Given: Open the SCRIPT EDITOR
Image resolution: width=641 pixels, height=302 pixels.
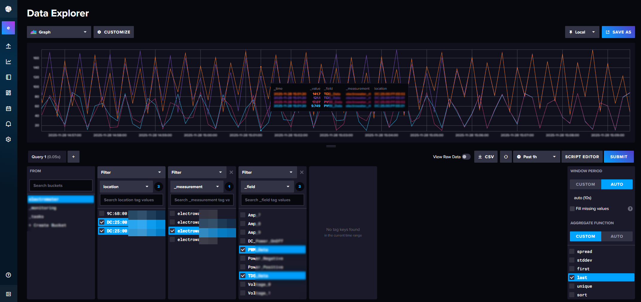Looking at the screenshot, I should coord(582,157).
